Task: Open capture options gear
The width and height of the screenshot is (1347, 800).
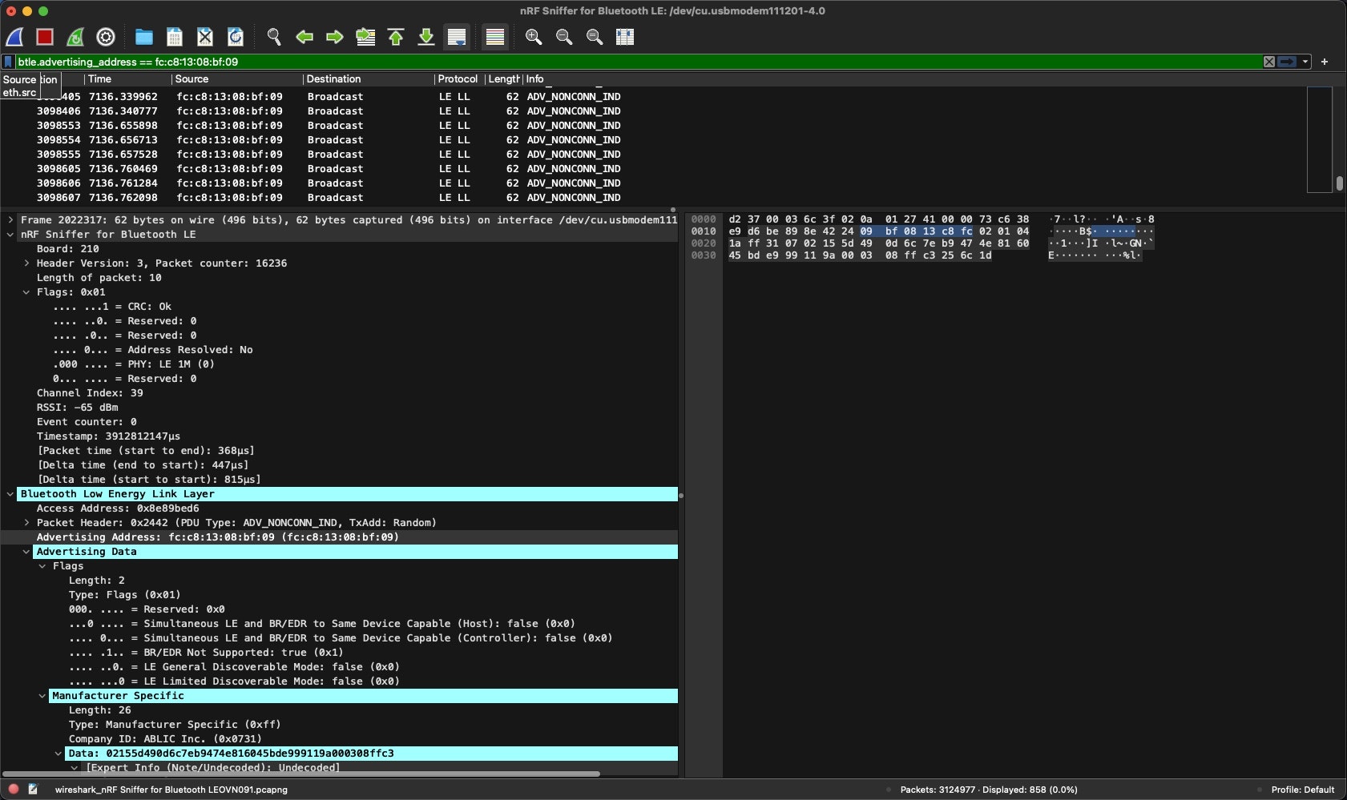Action: [x=106, y=37]
